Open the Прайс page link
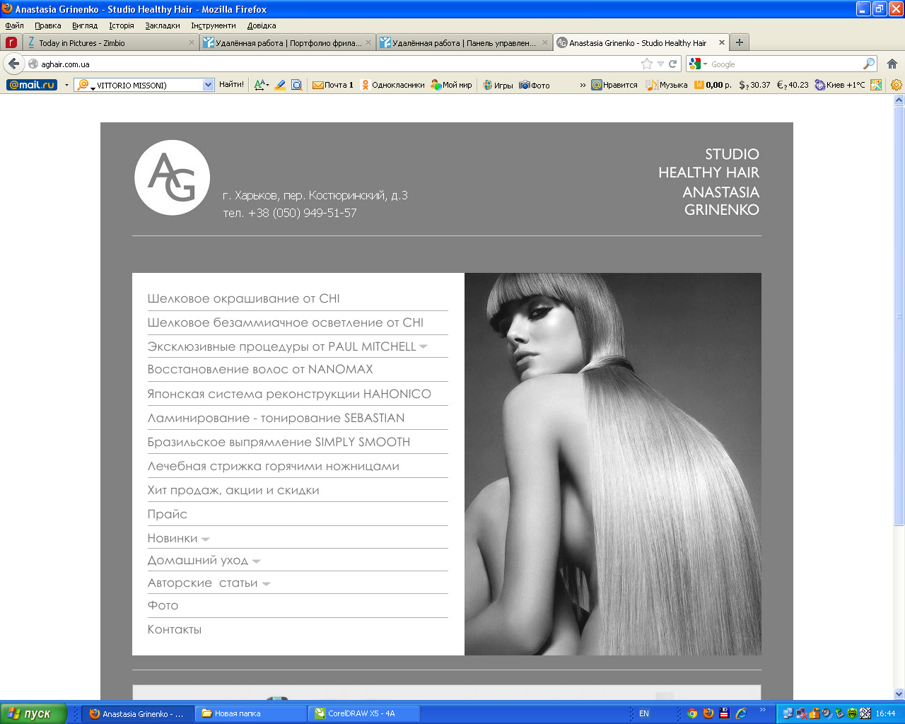The width and height of the screenshot is (905, 724). coord(168,514)
